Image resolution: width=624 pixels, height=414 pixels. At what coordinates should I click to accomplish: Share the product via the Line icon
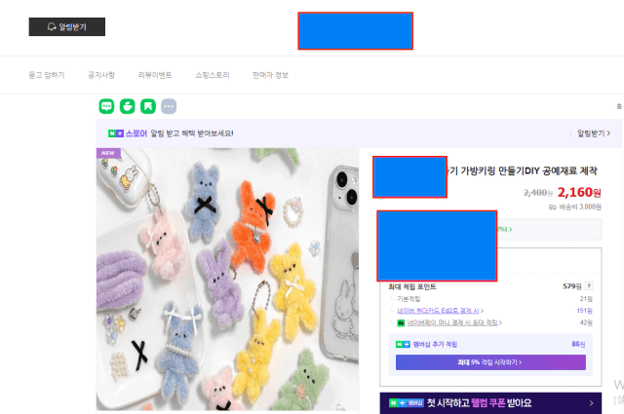106,106
